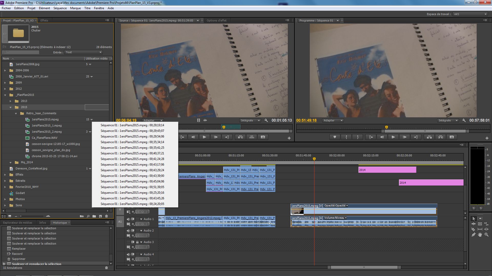Open Program monitor Intégrale resolution dropdown
This screenshot has height=276, width=492.
(x=448, y=120)
